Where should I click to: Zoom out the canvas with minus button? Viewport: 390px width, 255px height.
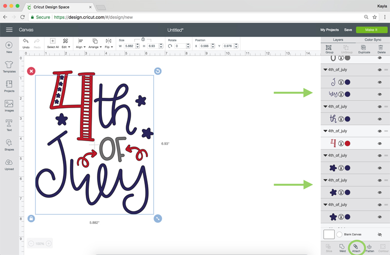click(31, 244)
